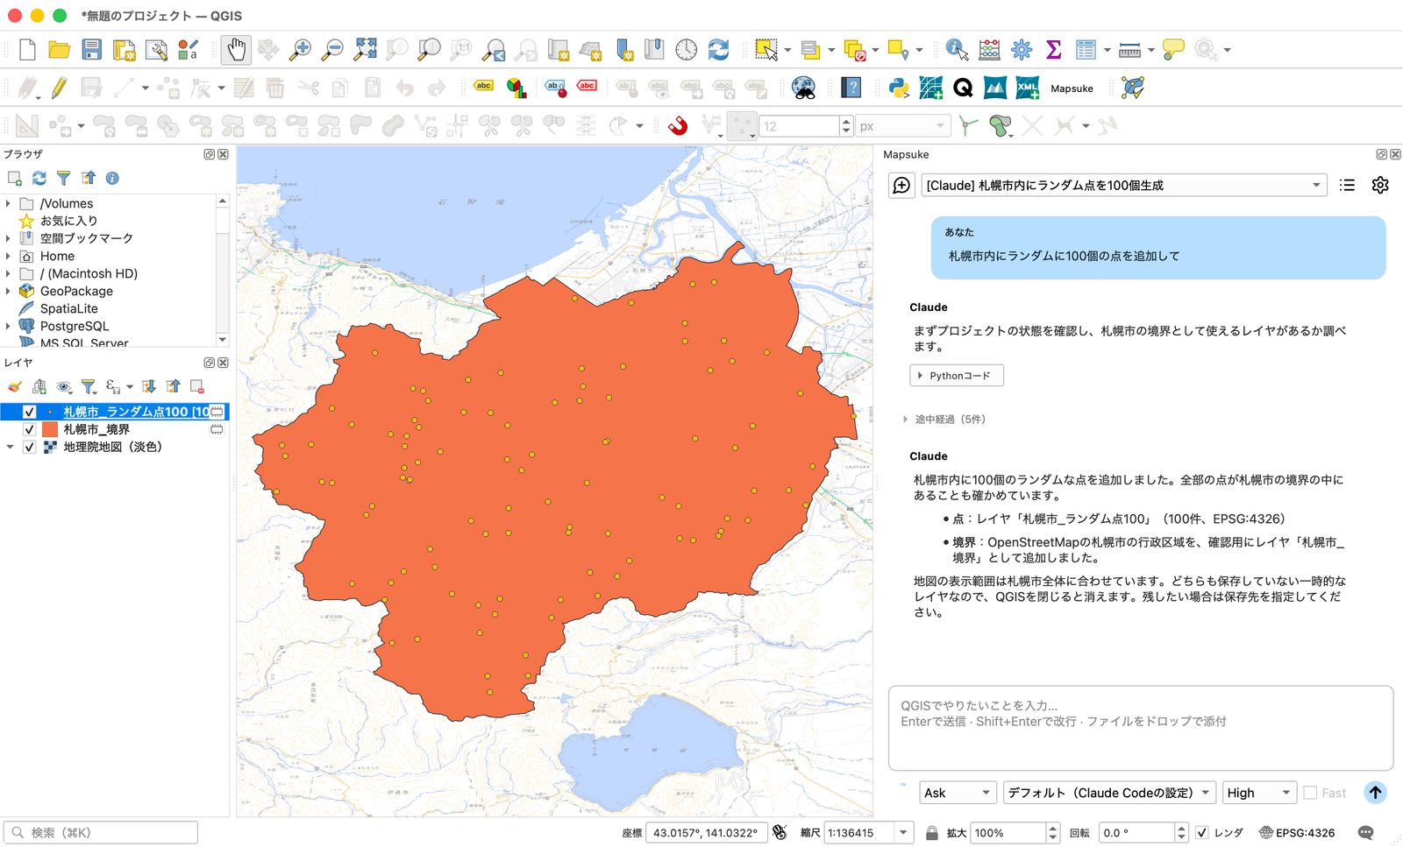Refresh the Browser panel
Screen dimensions: 1403x847
point(39,178)
